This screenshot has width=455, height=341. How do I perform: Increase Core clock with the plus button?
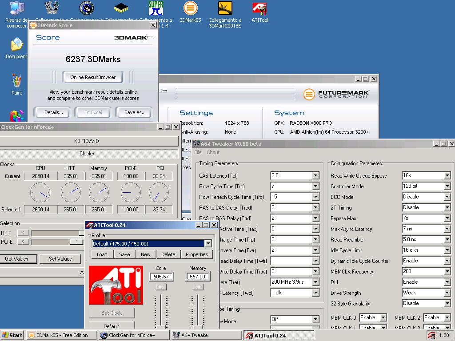(x=161, y=287)
